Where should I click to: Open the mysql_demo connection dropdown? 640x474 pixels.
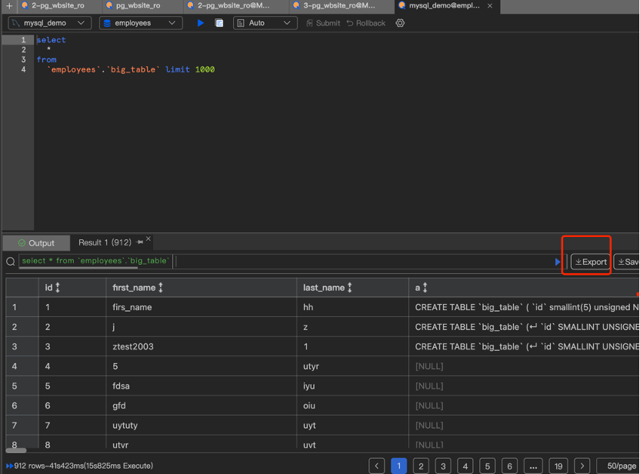(x=49, y=23)
